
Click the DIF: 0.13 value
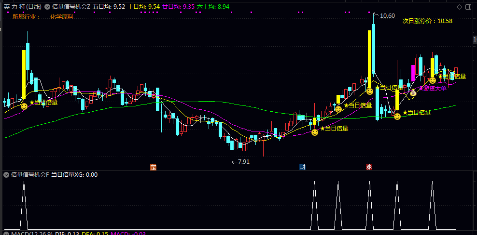(67, 234)
